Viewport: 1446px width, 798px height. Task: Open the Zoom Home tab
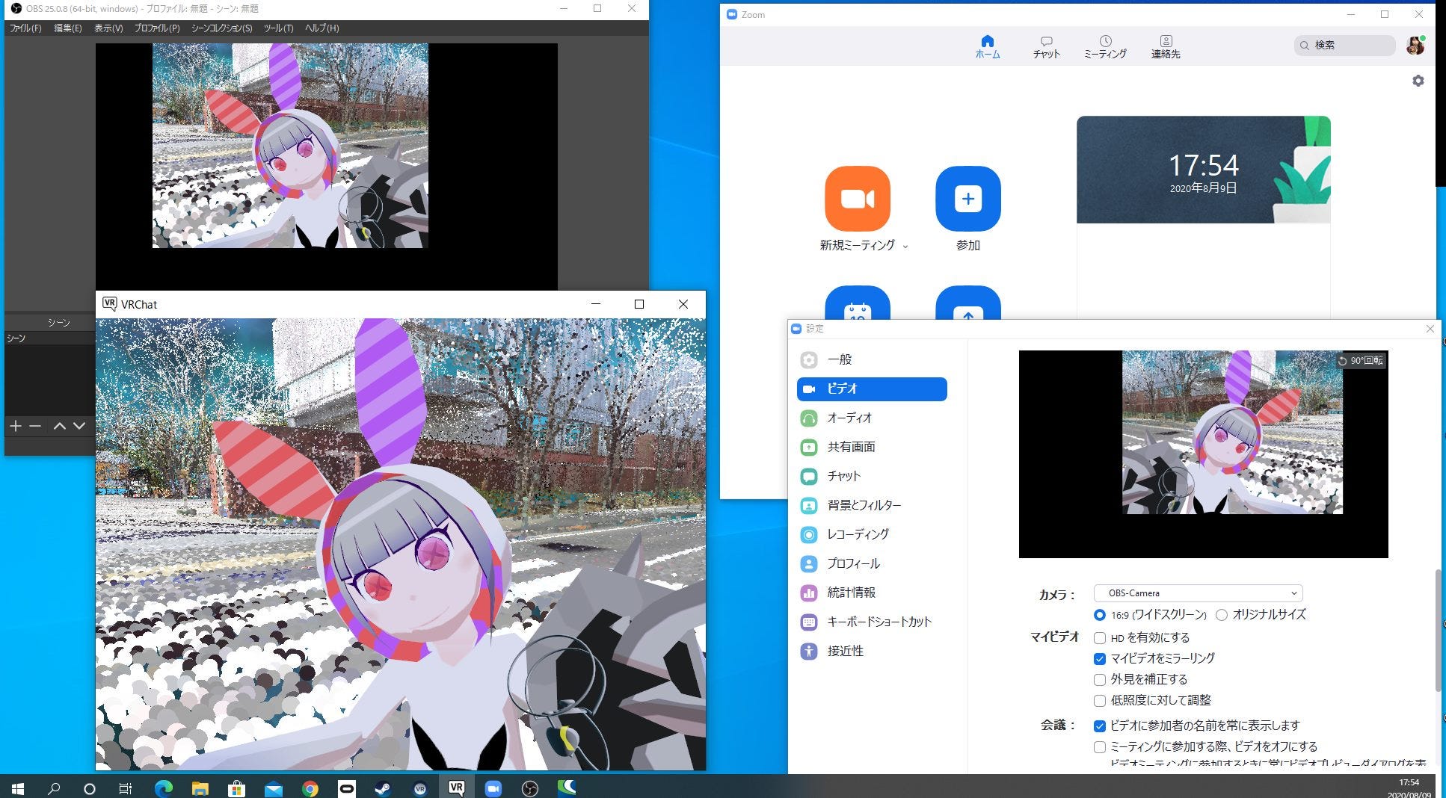click(988, 46)
